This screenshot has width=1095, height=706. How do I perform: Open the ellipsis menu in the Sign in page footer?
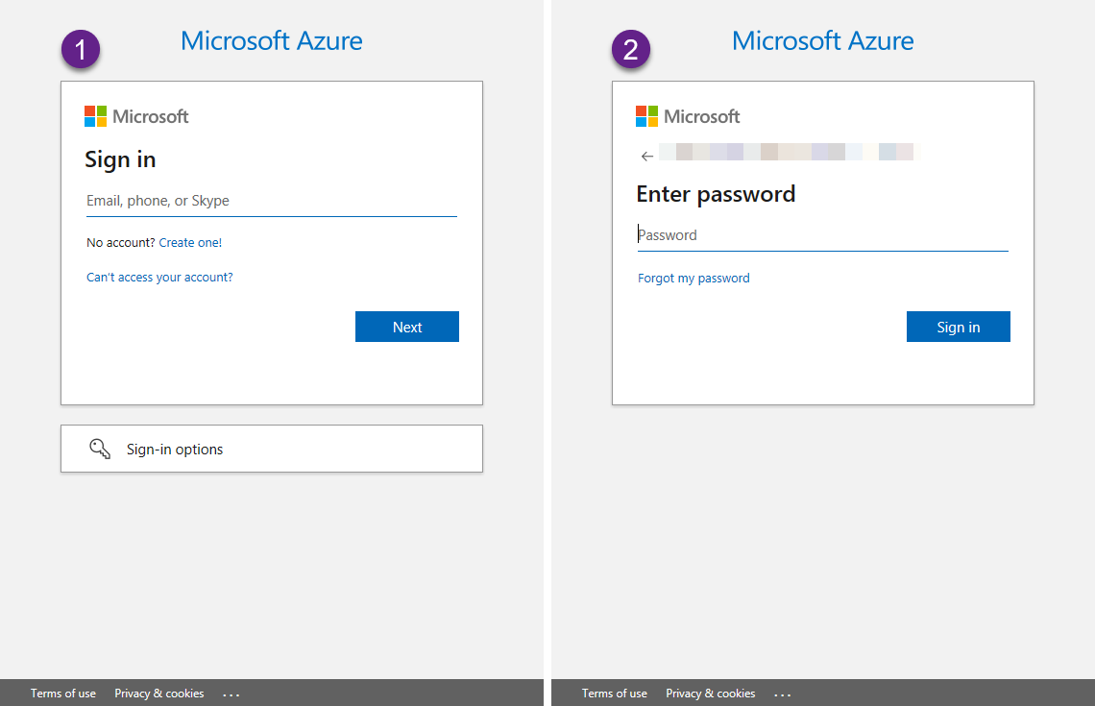[x=231, y=694]
